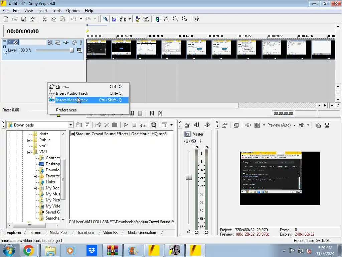Choose Insert Video Track from context menu
This screenshot has height=257, width=342.
click(88, 100)
